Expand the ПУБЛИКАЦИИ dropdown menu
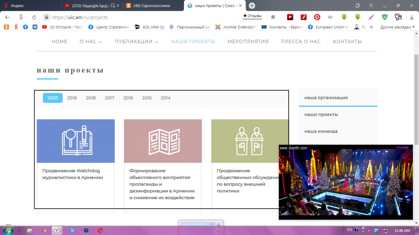 point(136,42)
